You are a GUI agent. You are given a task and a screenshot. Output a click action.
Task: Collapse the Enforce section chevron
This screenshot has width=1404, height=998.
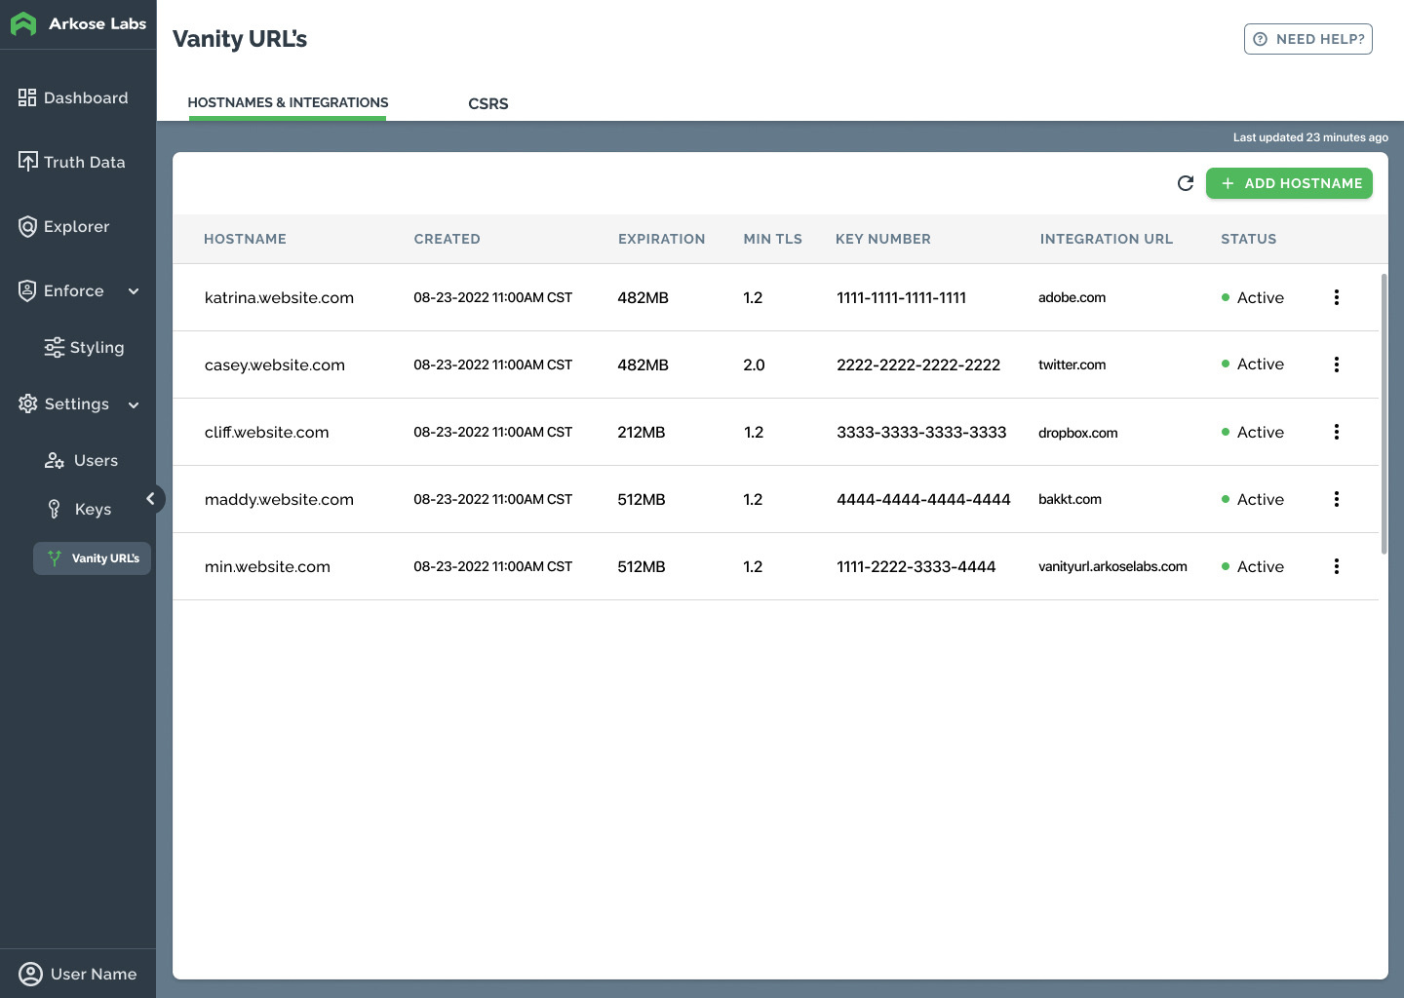click(134, 291)
